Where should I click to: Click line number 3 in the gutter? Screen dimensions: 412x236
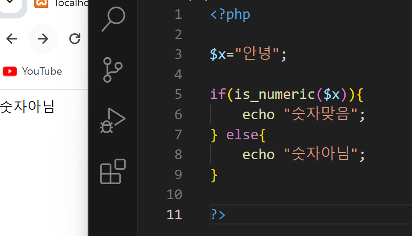(x=179, y=54)
